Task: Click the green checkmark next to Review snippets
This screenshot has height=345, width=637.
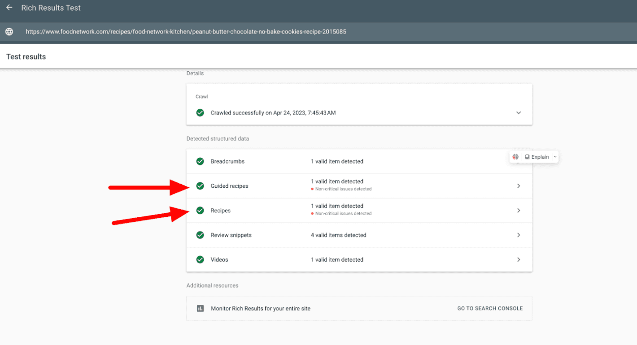Action: (x=200, y=235)
